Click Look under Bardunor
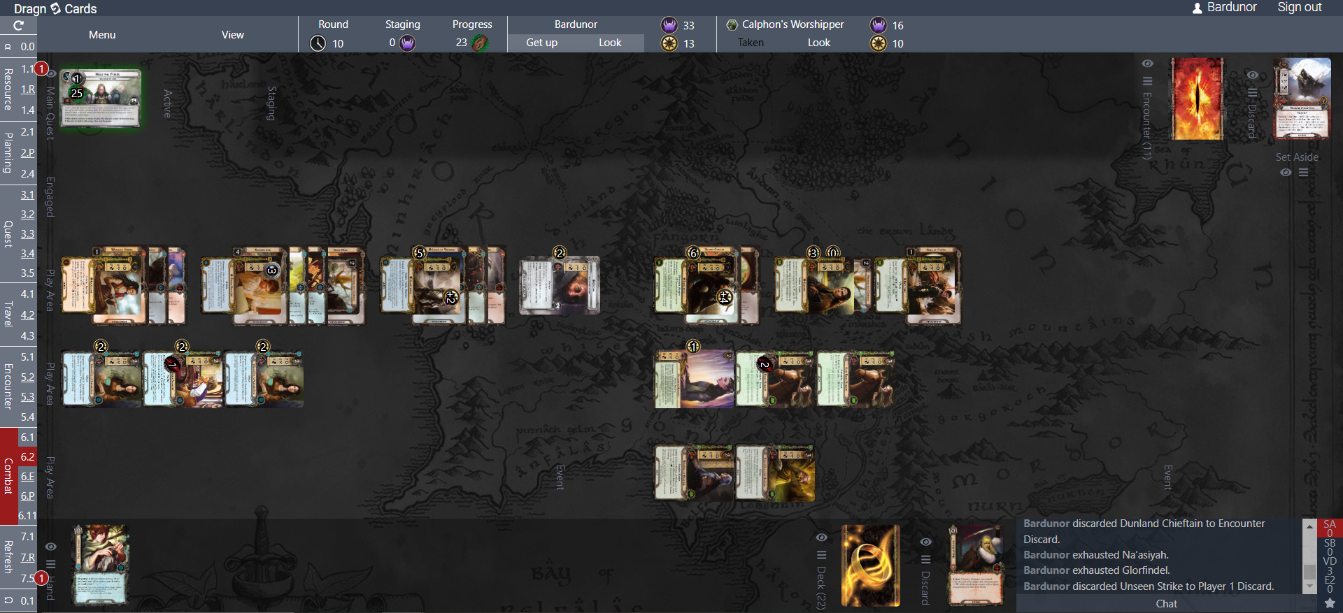The image size is (1343, 613). point(610,43)
